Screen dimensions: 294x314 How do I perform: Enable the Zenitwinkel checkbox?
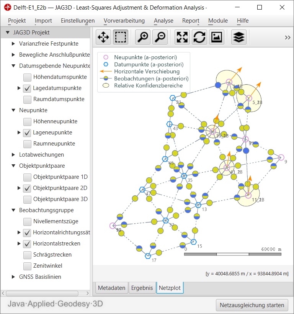point(27,266)
